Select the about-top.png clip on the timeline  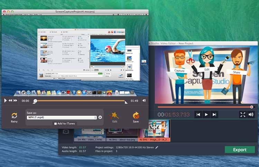[x=122, y=135]
